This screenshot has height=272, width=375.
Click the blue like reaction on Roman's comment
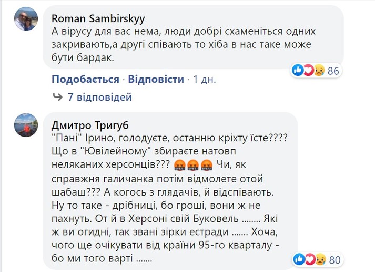pos(298,71)
